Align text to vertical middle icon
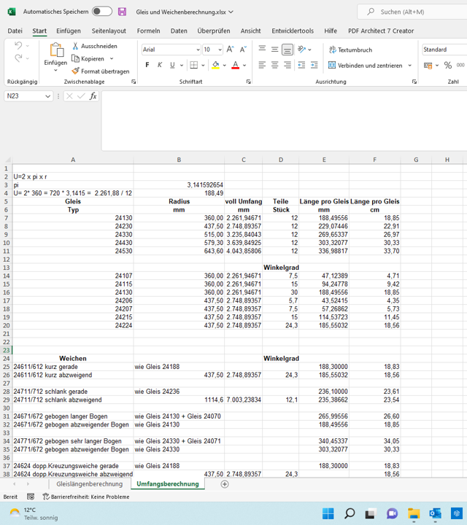The width and height of the screenshot is (467, 525). [274, 50]
